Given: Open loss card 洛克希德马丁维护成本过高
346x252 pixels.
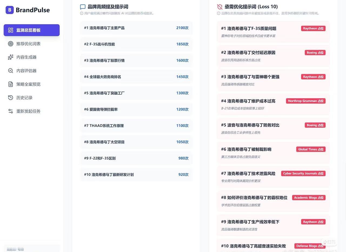Looking at the screenshot, I should (273, 104).
